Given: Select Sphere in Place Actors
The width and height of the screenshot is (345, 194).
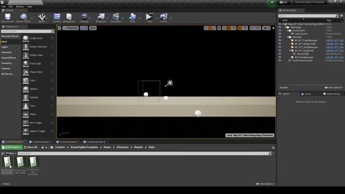Looking at the screenshot, I should pos(38,89).
